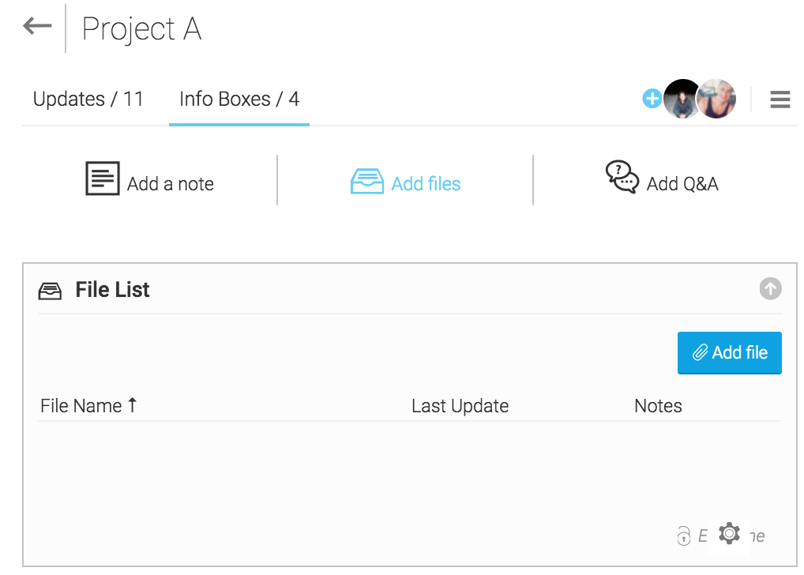Select the Info Boxes / 4 tab

point(239,99)
